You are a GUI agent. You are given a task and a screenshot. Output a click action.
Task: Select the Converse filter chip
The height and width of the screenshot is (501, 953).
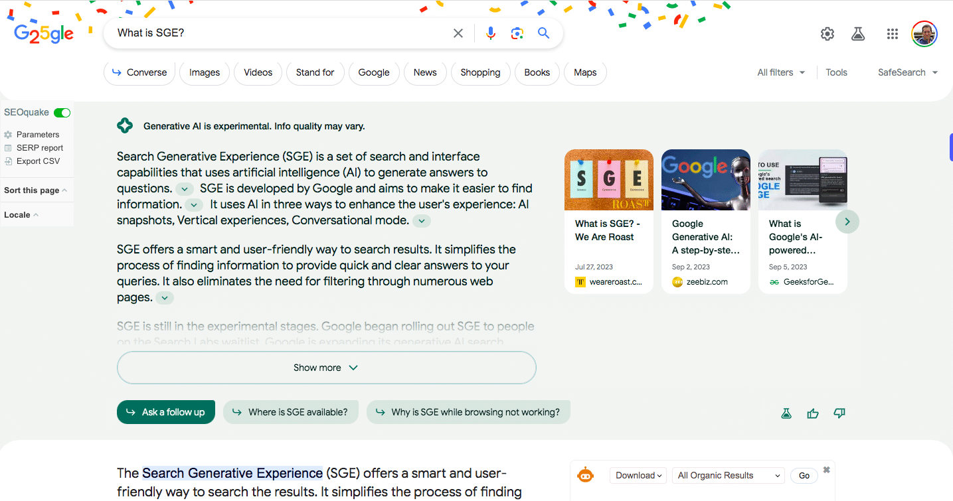(x=139, y=72)
